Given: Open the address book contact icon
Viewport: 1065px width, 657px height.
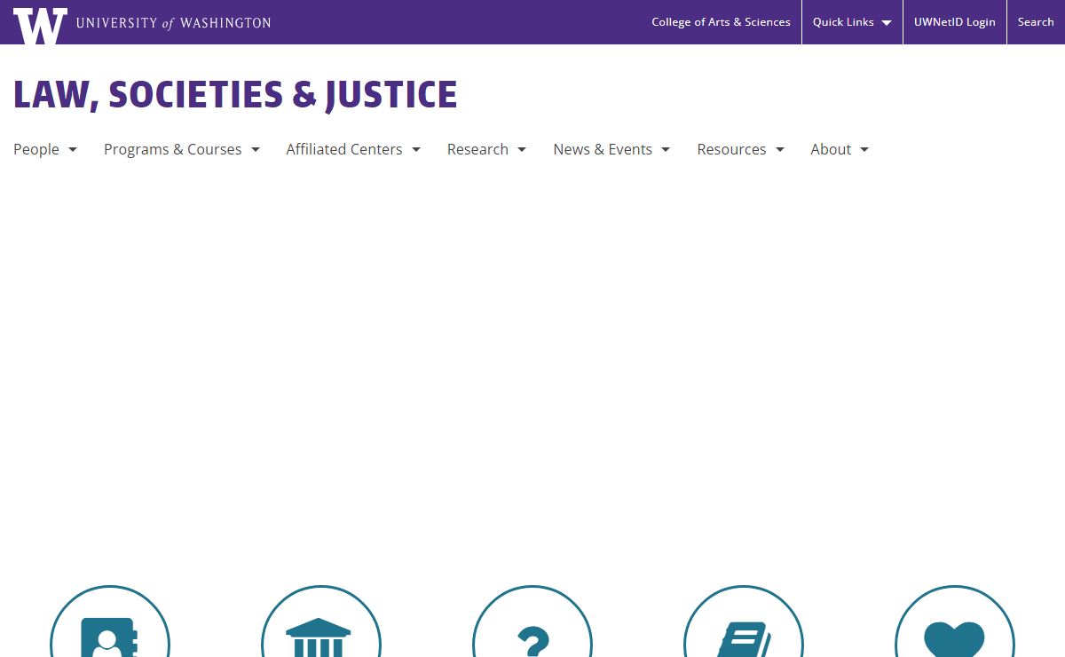Looking at the screenshot, I should click(110, 621).
